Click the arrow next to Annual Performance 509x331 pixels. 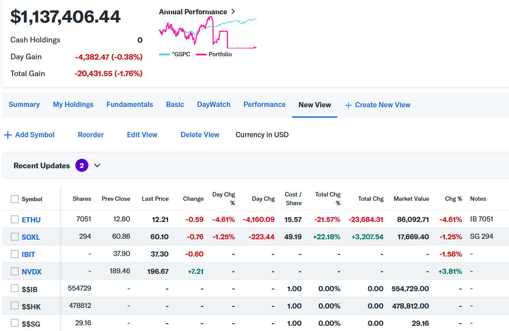[233, 12]
